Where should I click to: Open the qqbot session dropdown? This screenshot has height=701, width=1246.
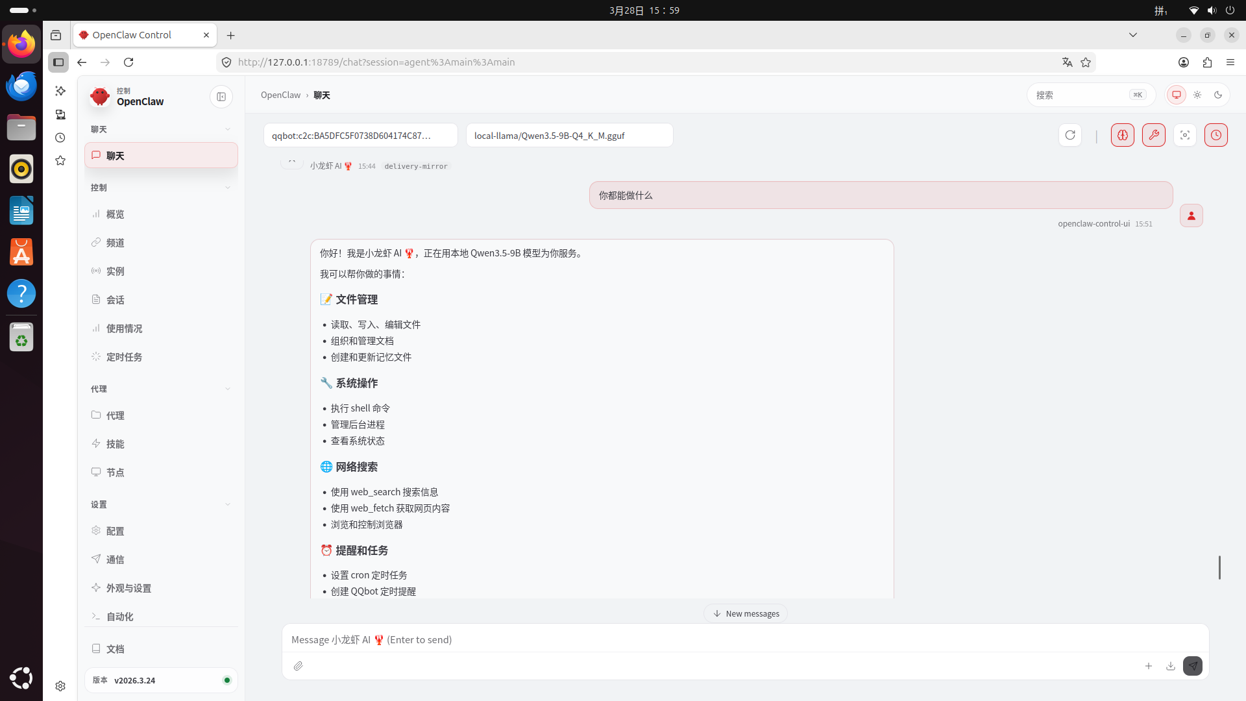(x=360, y=136)
